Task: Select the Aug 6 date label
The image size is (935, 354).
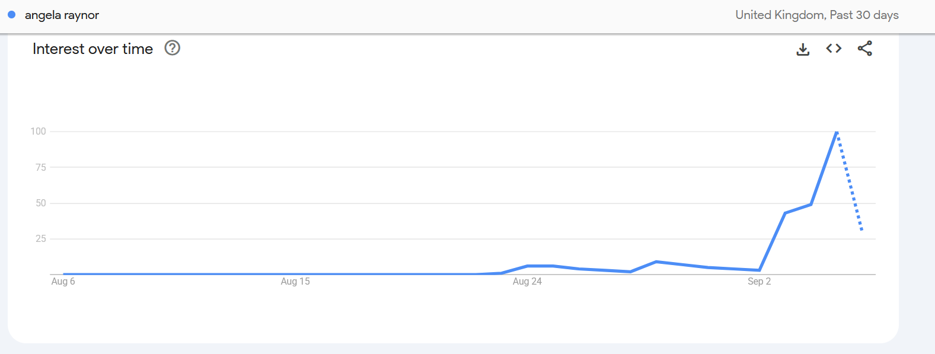Action: tap(63, 282)
